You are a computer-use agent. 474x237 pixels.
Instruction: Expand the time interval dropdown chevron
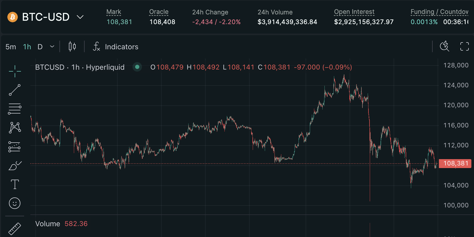52,47
